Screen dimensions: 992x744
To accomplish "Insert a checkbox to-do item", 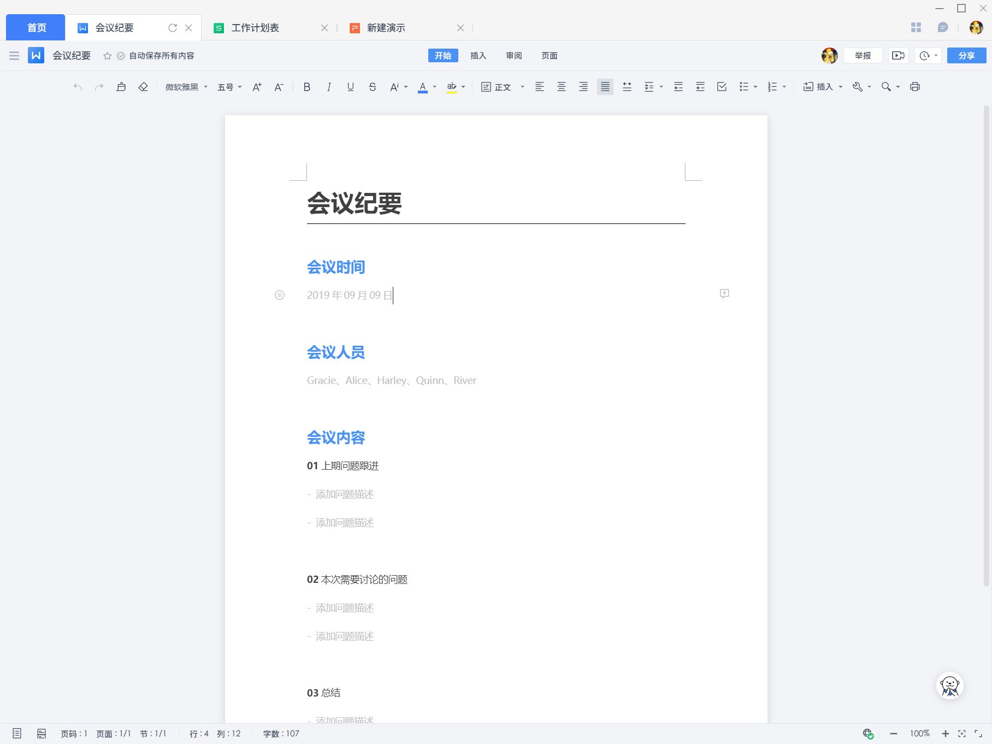I will pyautogui.click(x=722, y=87).
